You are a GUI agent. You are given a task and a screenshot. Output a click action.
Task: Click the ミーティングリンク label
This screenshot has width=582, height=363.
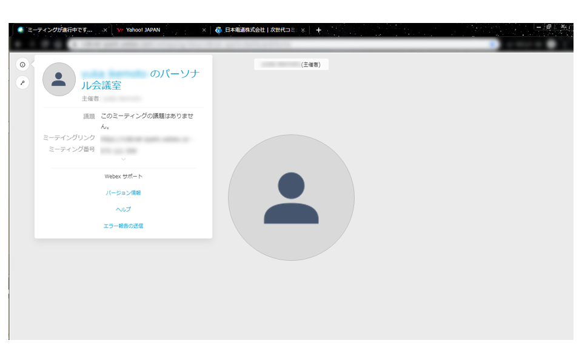pos(69,138)
